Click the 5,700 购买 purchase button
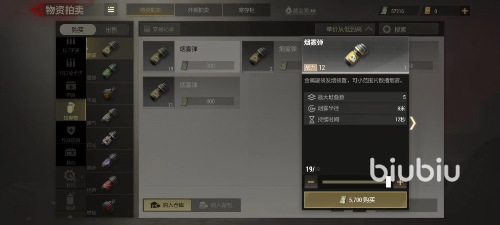 (355, 200)
